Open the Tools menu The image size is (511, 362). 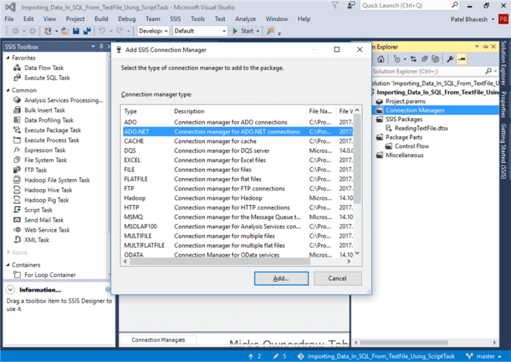click(x=198, y=19)
